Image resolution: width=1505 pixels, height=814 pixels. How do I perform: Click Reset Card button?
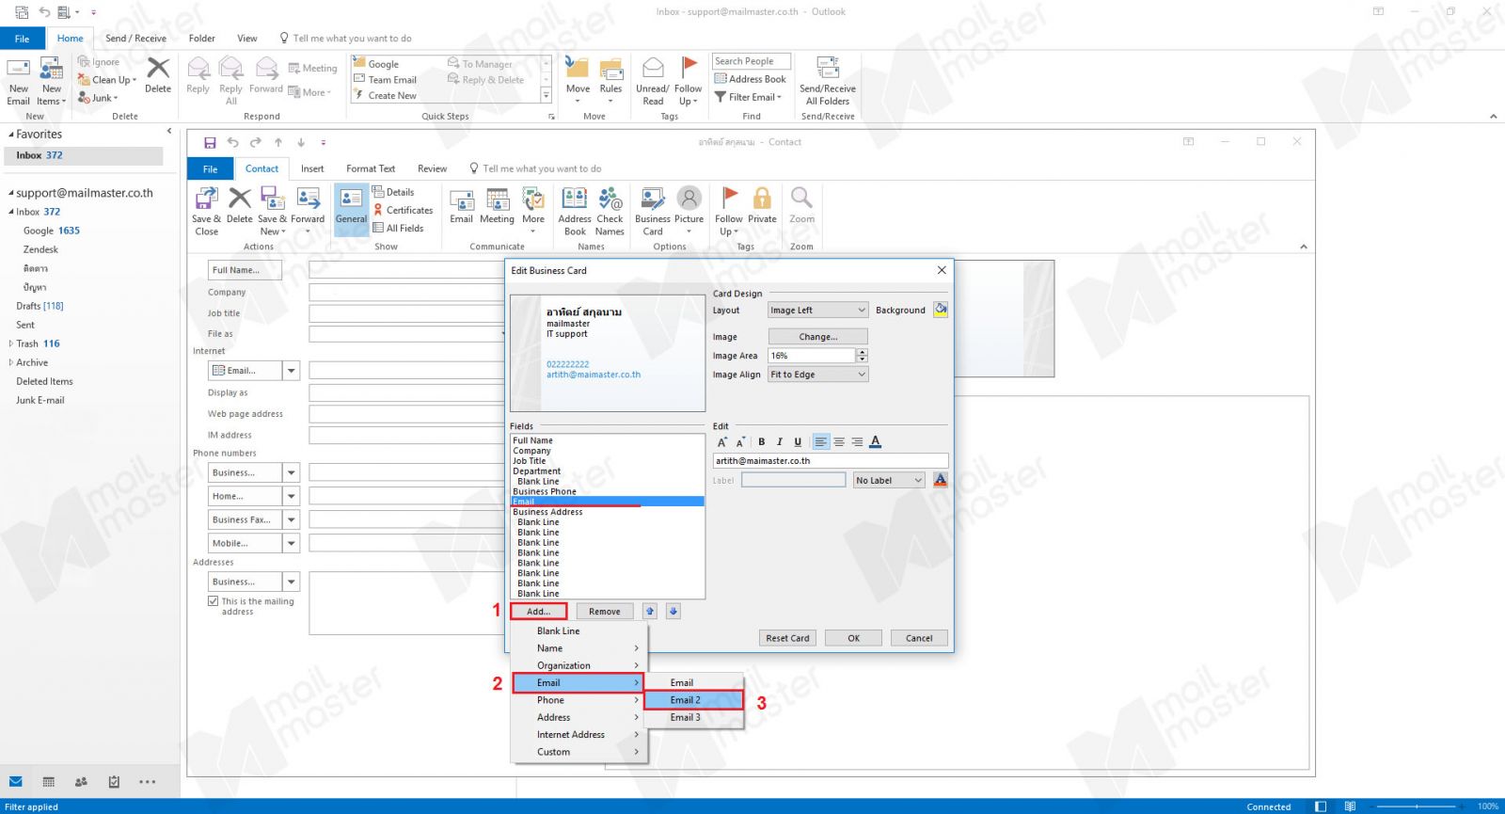tap(787, 638)
